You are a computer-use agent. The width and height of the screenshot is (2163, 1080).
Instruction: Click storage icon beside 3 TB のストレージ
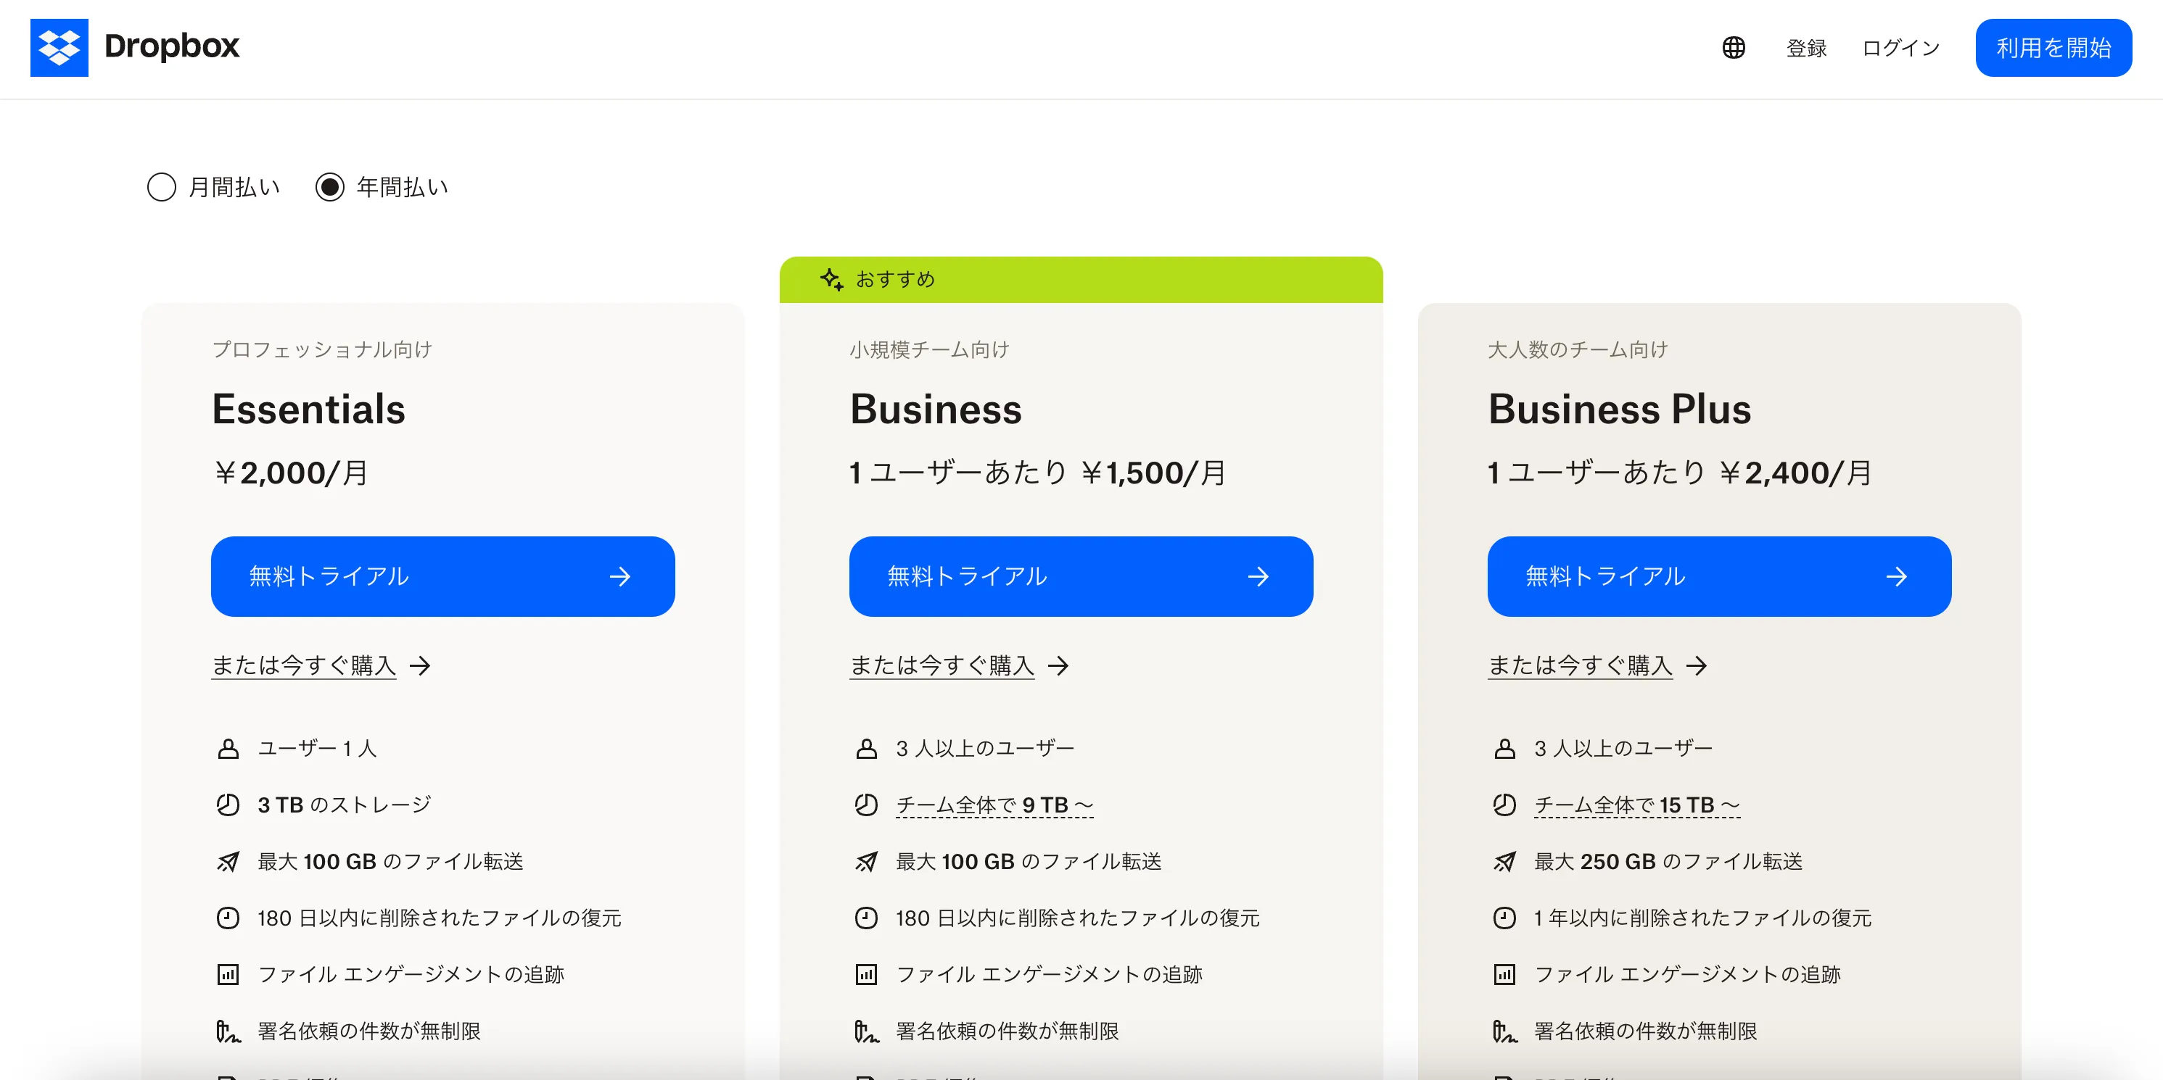pos(228,805)
